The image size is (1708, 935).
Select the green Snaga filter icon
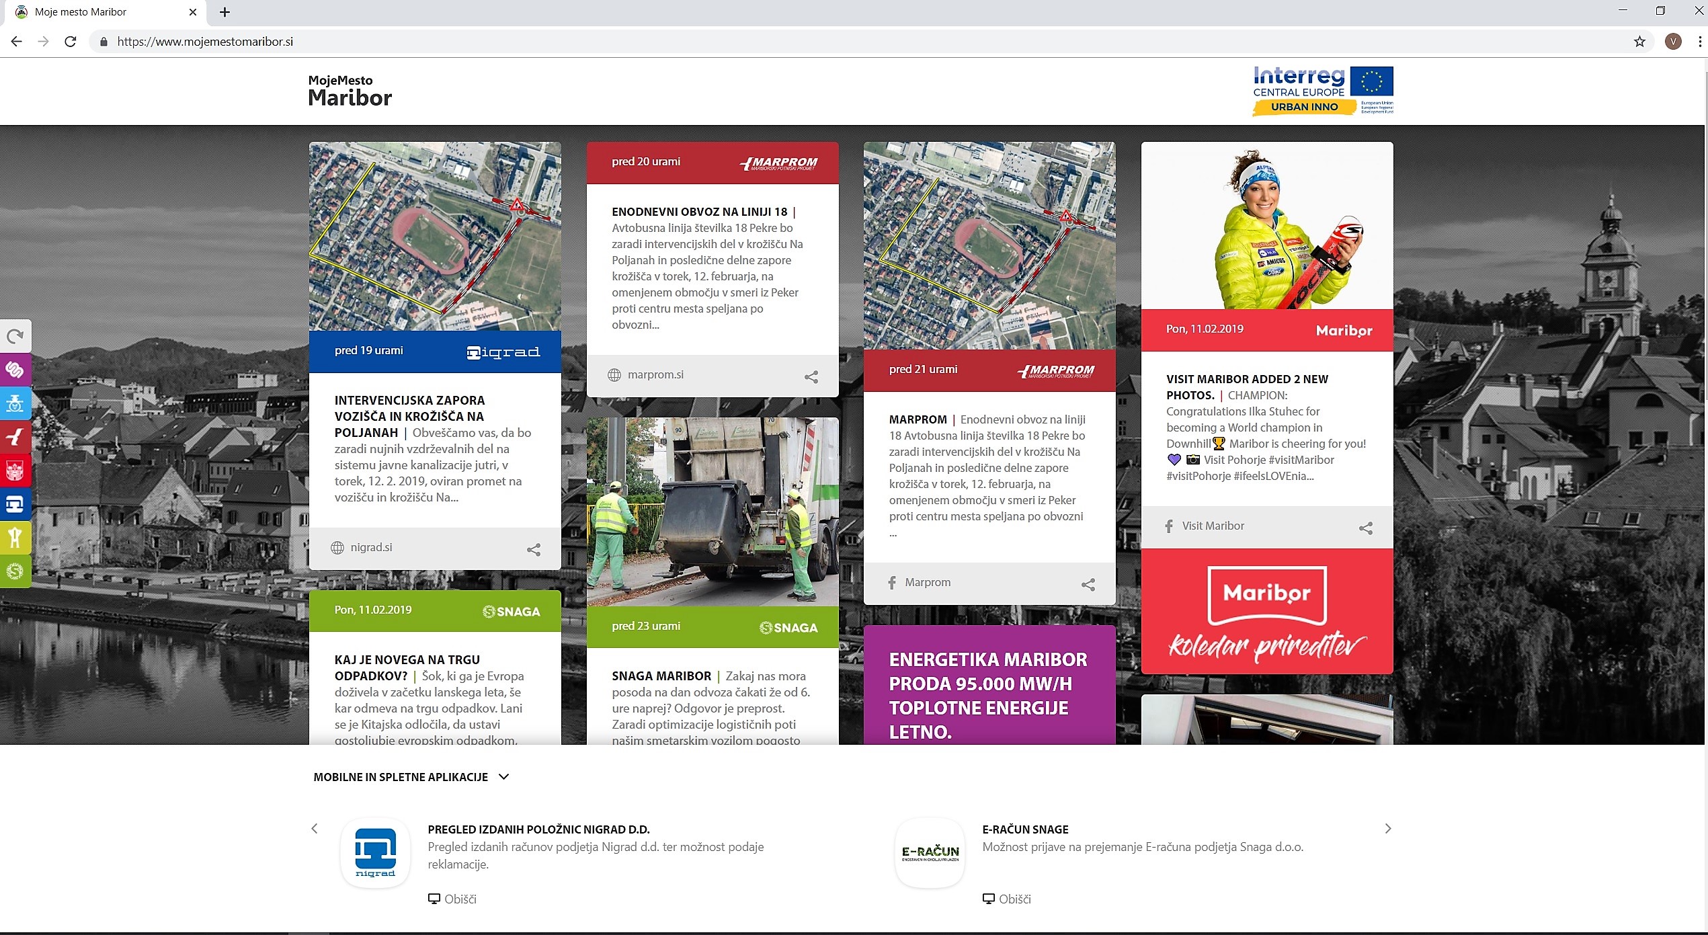pyautogui.click(x=15, y=571)
